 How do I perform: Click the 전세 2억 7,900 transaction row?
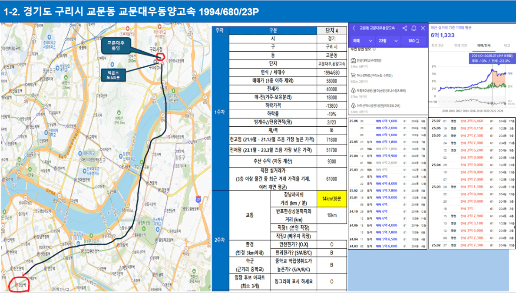tap(473, 216)
